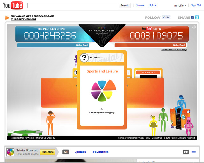The width and height of the screenshot is (204, 163).
Task: Switch to the player view icon
Action: pyautogui.click(x=186, y=152)
